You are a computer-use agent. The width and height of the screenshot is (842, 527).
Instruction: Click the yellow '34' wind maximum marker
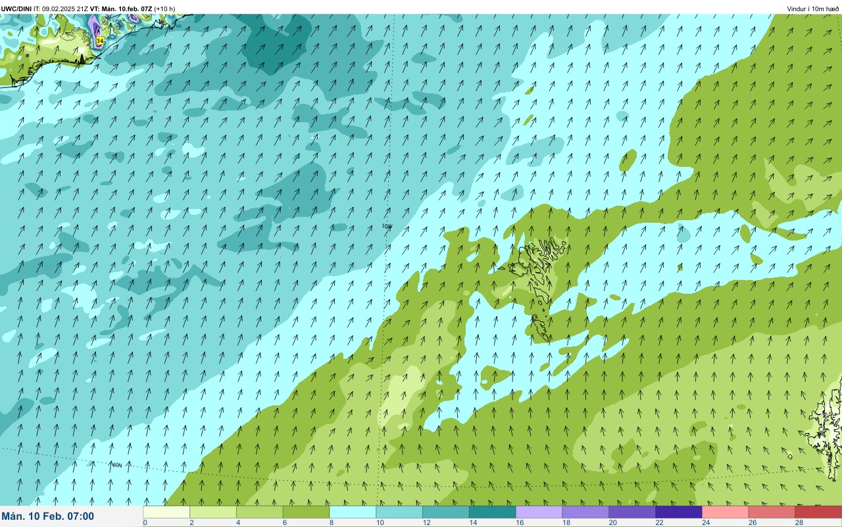point(100,41)
